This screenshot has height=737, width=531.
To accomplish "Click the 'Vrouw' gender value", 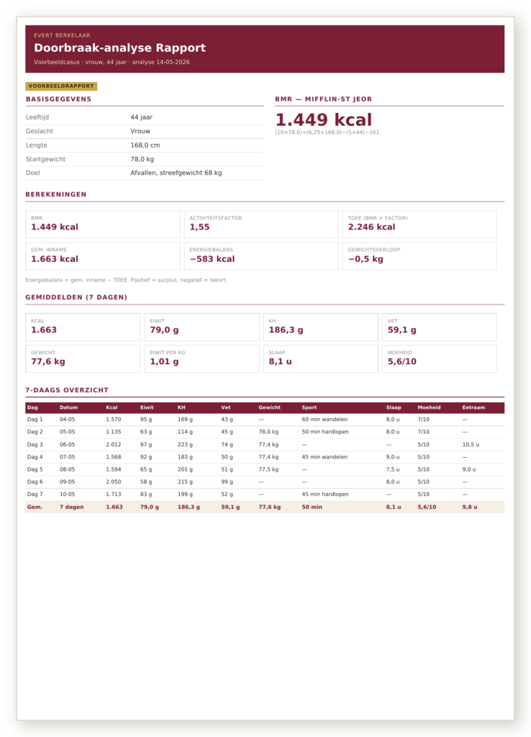I will click(140, 131).
